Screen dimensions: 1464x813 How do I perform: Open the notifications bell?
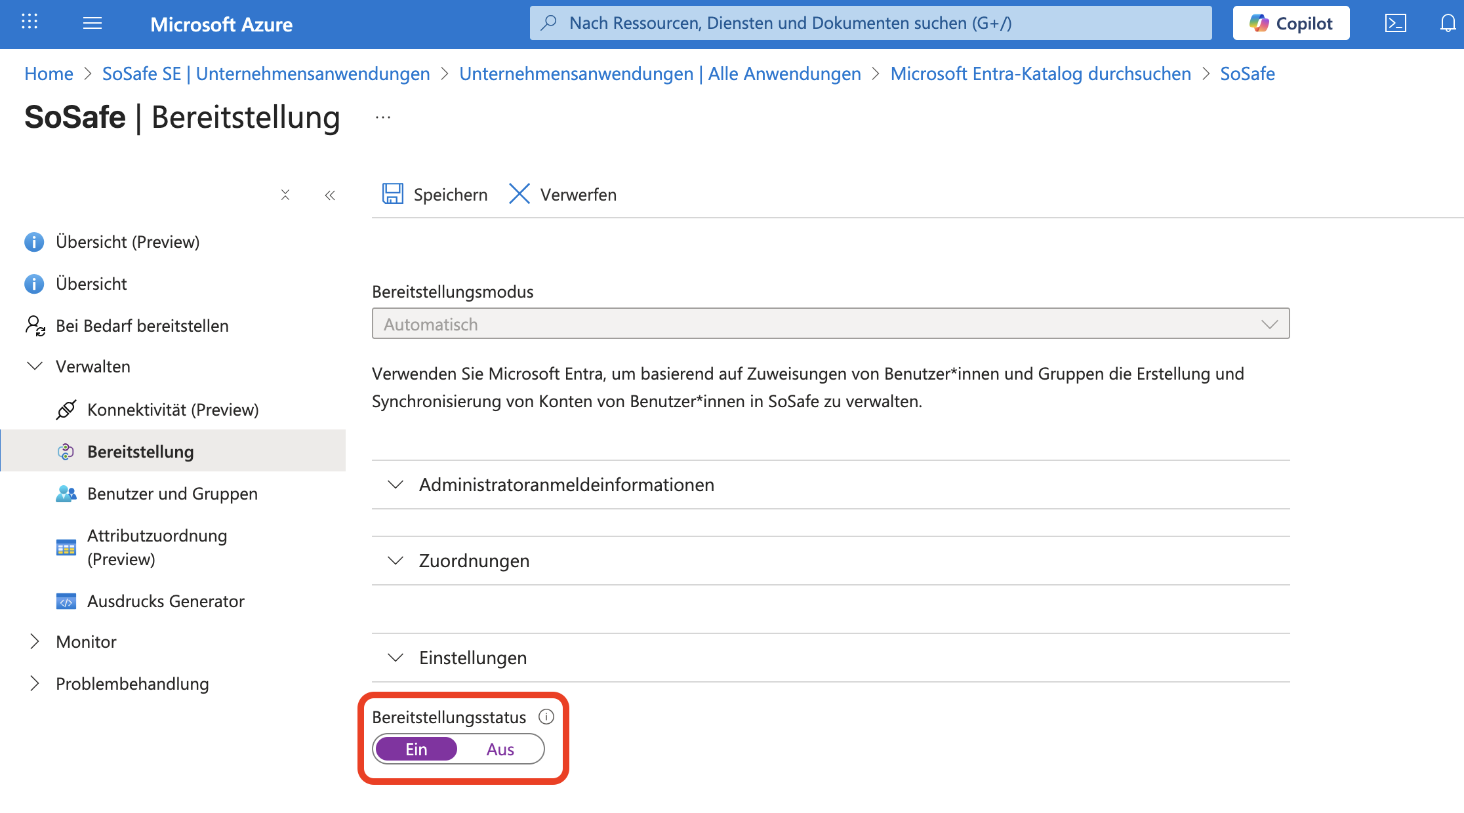1448,24
